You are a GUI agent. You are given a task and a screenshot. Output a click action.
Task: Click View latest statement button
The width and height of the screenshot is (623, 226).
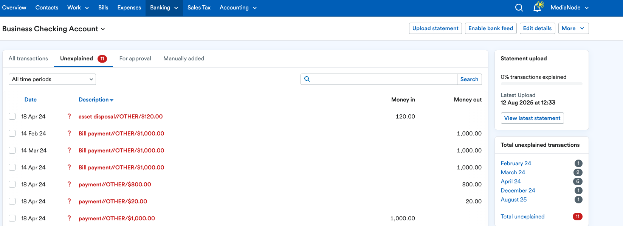point(532,118)
